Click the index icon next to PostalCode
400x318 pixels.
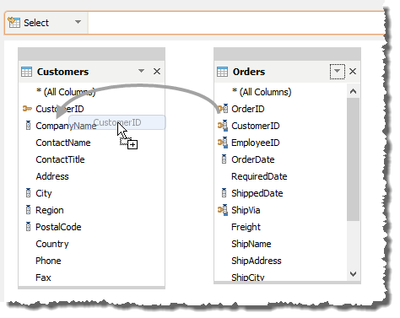(28, 227)
